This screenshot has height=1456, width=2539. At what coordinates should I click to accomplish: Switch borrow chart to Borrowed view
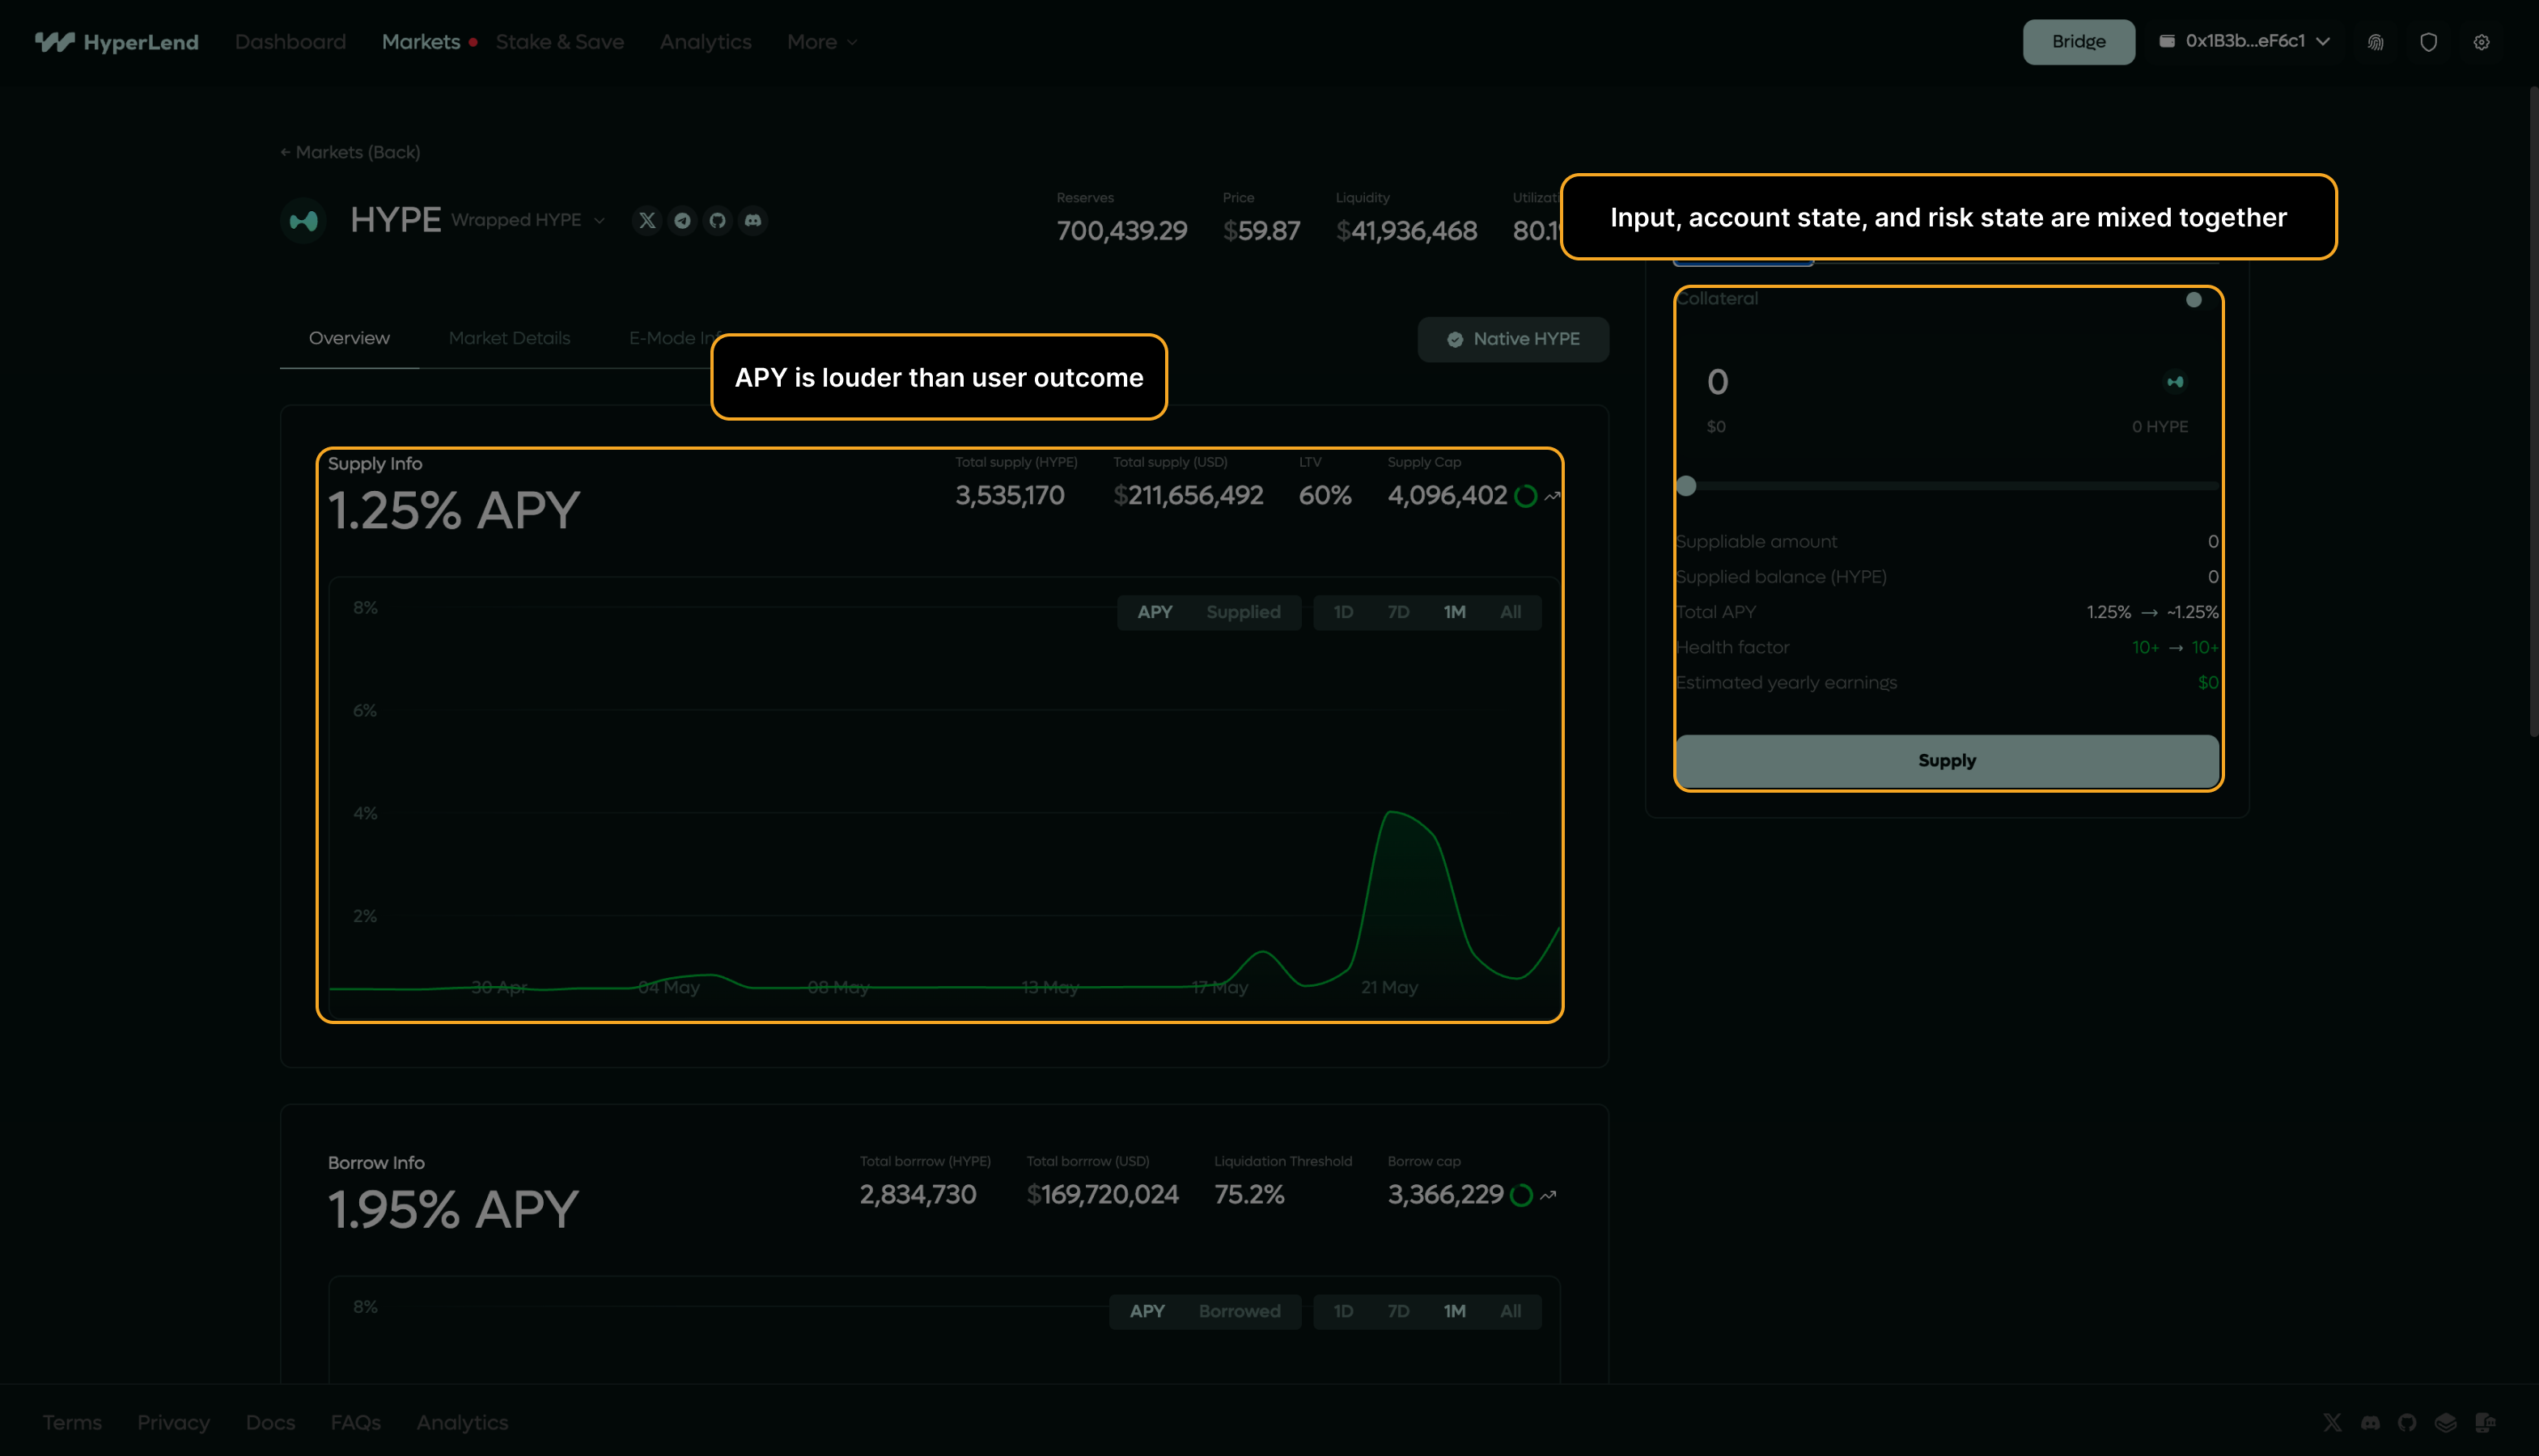tap(1240, 1311)
